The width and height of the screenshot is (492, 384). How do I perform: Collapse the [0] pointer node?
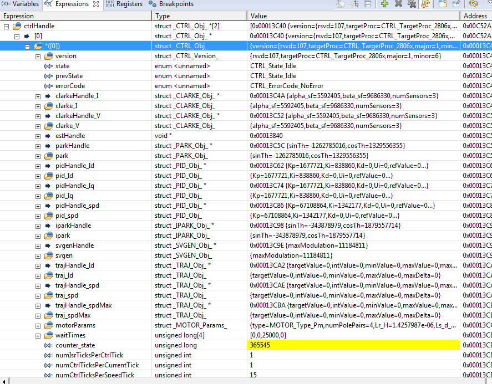pyautogui.click(x=17, y=37)
